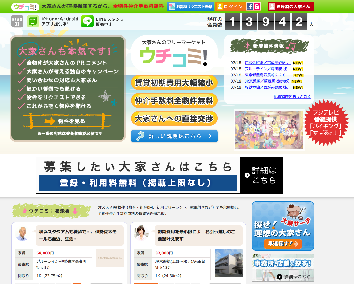Open listing 京成金町線／京成高砂駅
Image resolution: width=354 pixels, height=284 pixels.
coord(268,63)
